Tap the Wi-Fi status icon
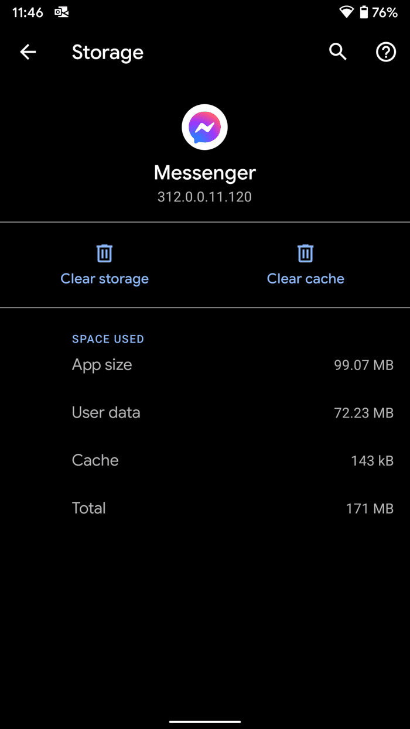This screenshot has width=410, height=729. (x=347, y=12)
